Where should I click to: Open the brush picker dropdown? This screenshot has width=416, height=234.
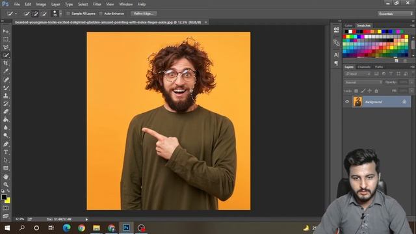(x=60, y=14)
